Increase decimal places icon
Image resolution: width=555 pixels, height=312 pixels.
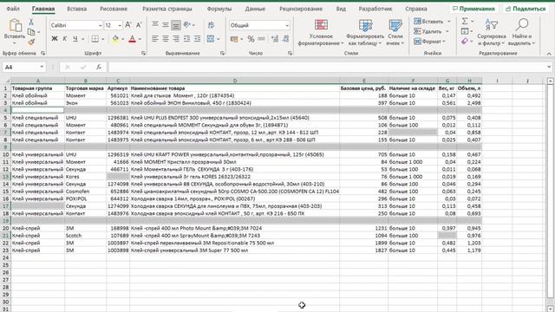275,39
